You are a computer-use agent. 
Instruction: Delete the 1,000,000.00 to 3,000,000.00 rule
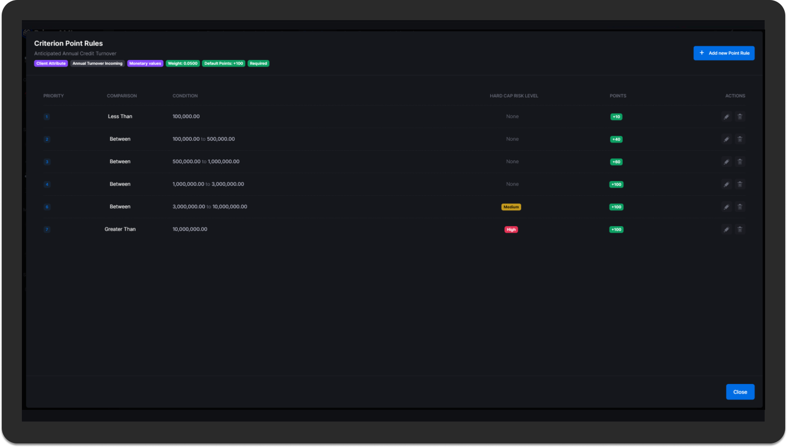pyautogui.click(x=740, y=184)
